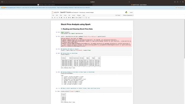Image resolution: width=185 pixels, height=104 pixels.
Task: Open the cell type Code dropdown
Action: 83,18
